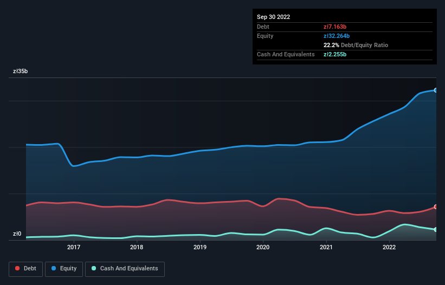
Task: Click the Equity label in tooltip
Action: point(265,36)
